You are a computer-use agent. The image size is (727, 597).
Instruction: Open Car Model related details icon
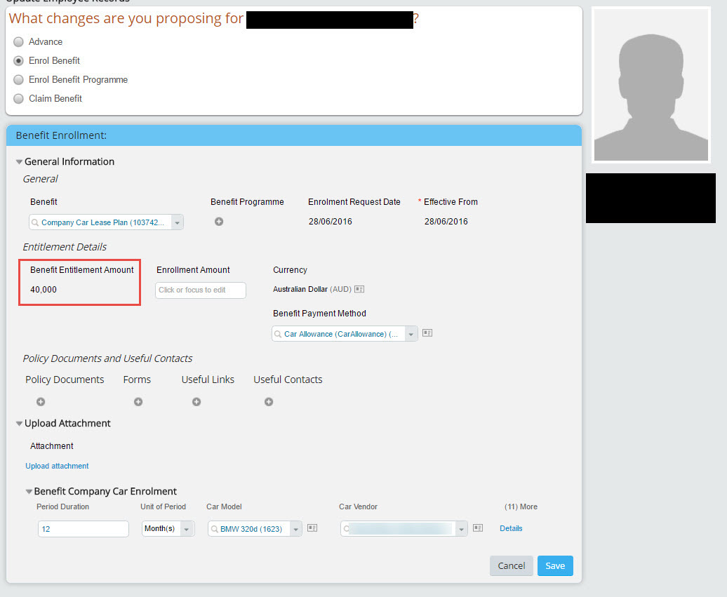(312, 528)
